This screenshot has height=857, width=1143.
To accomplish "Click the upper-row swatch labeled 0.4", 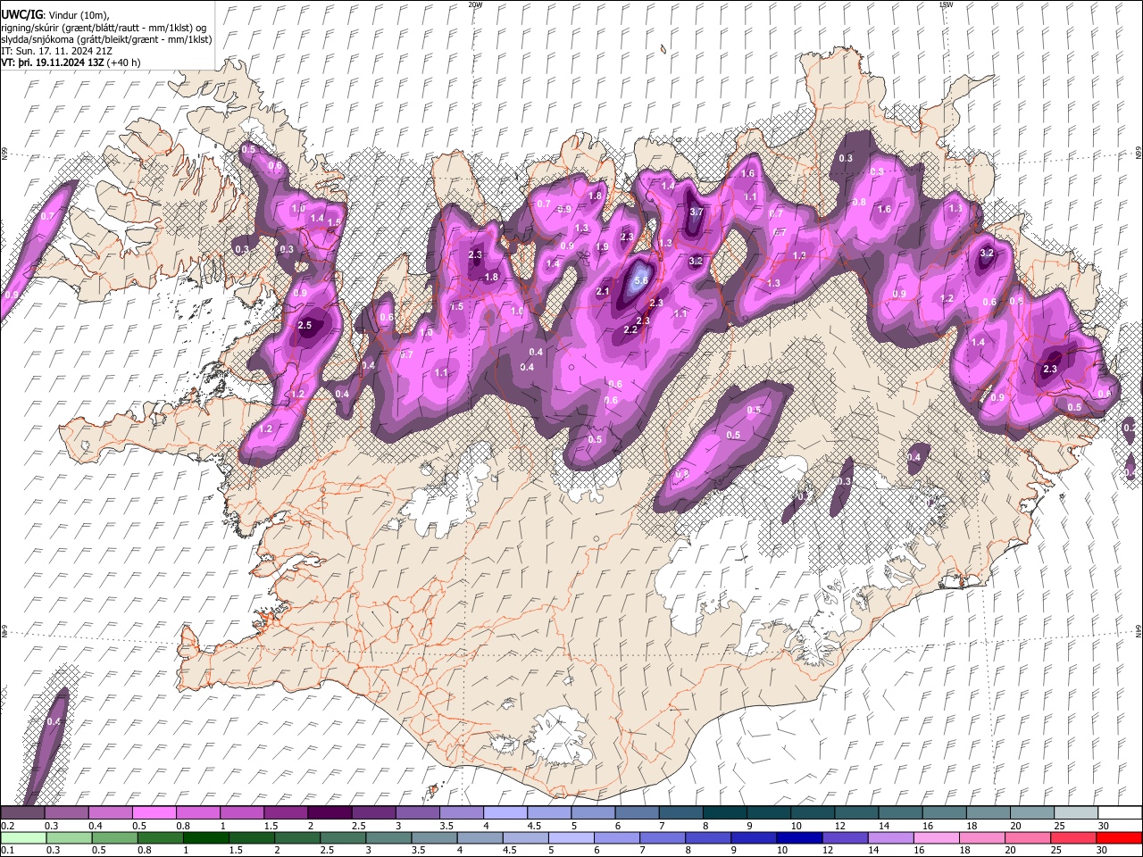I will coord(110,812).
